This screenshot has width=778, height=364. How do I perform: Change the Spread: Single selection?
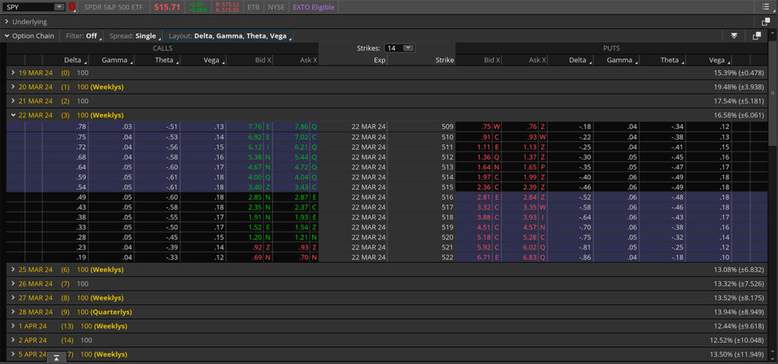click(135, 36)
